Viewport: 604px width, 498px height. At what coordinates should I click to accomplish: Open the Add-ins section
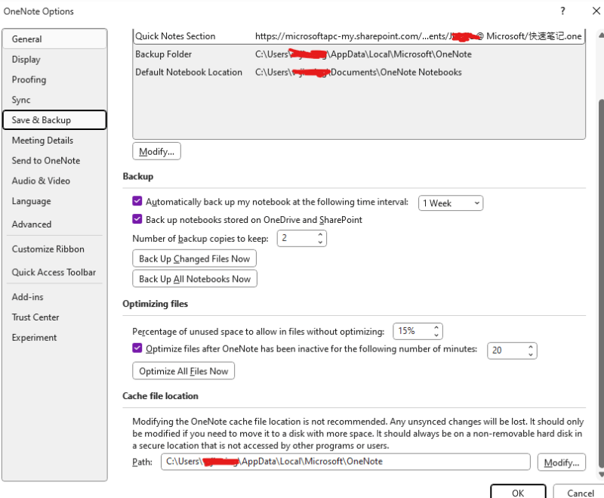(x=26, y=296)
